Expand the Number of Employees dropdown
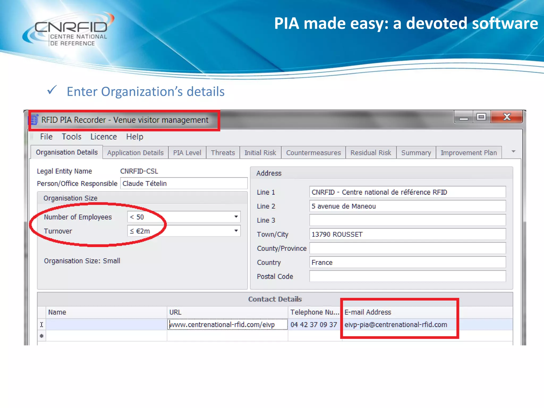This screenshot has height=408, width=544. [x=236, y=217]
